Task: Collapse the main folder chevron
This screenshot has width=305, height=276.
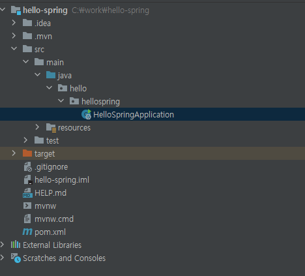Action: pos(26,61)
